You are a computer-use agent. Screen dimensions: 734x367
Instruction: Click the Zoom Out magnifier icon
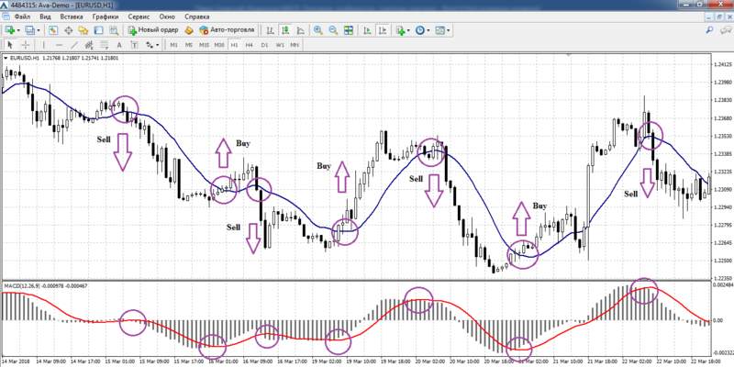pyautogui.click(x=333, y=30)
